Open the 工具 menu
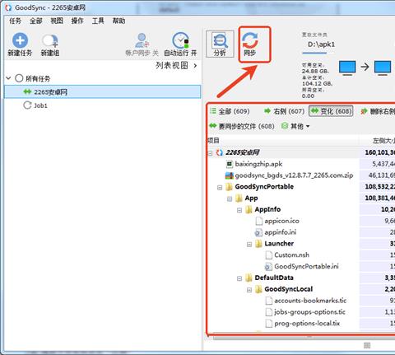 98,21
